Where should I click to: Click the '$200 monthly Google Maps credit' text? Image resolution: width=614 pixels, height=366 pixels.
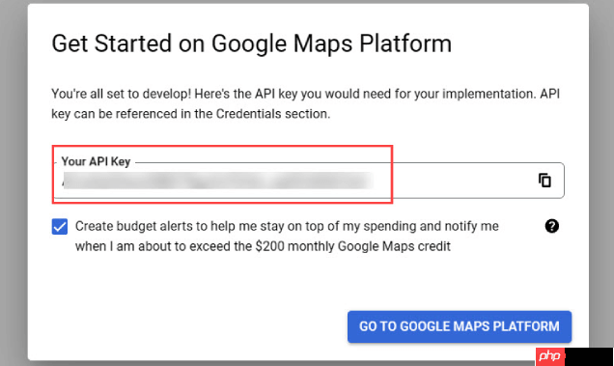point(352,246)
